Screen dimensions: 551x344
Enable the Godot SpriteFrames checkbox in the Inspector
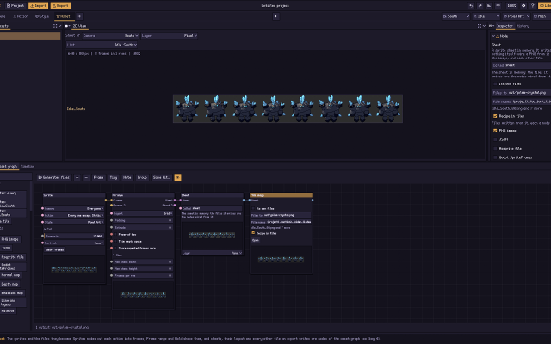495,157
